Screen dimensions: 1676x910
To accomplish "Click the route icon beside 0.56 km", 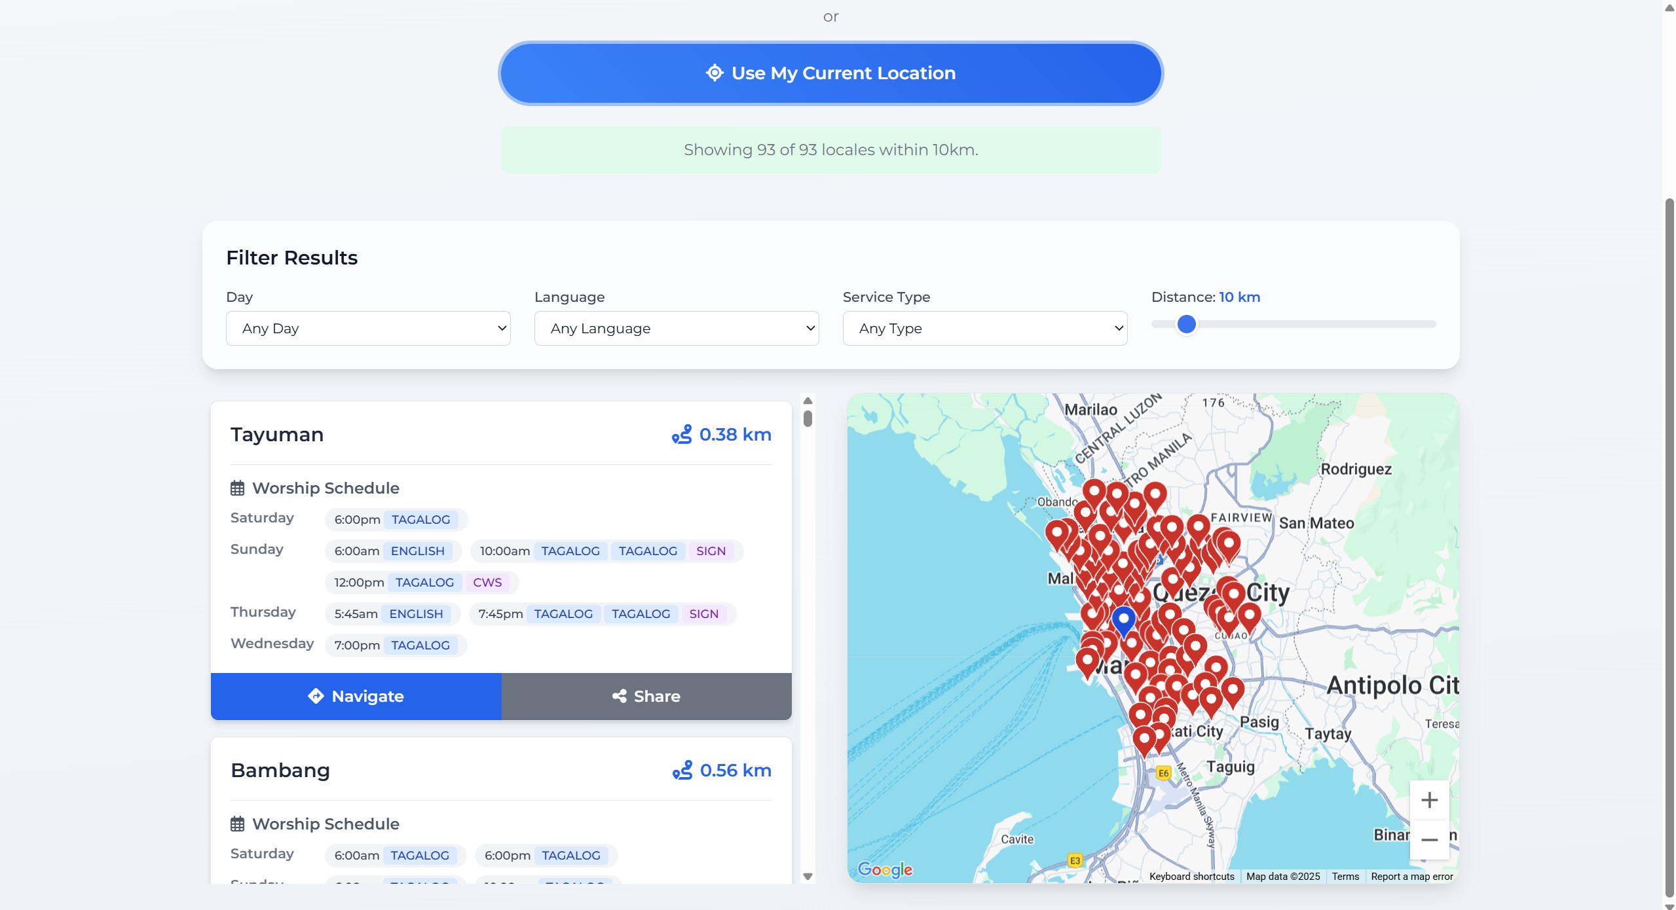I will coord(682,771).
